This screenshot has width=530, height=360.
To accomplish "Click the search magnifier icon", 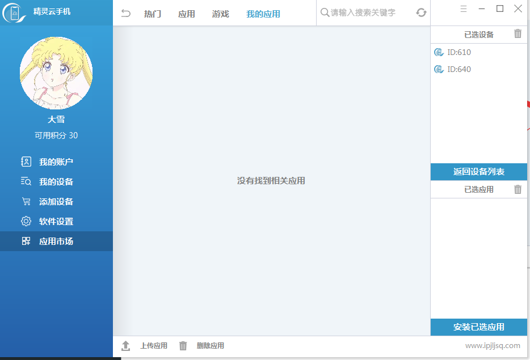I will click(325, 12).
